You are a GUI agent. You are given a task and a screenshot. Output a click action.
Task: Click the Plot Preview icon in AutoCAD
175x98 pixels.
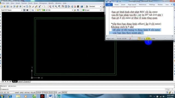[x=14, y=7]
